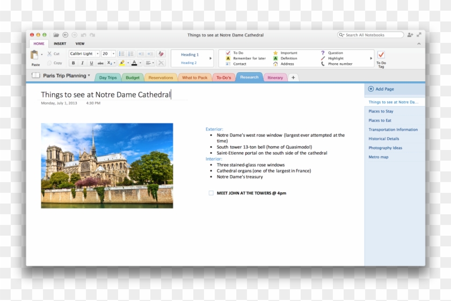This screenshot has height=301, width=451.
Task: Go back with the left arrow icon
Action: pos(66,35)
